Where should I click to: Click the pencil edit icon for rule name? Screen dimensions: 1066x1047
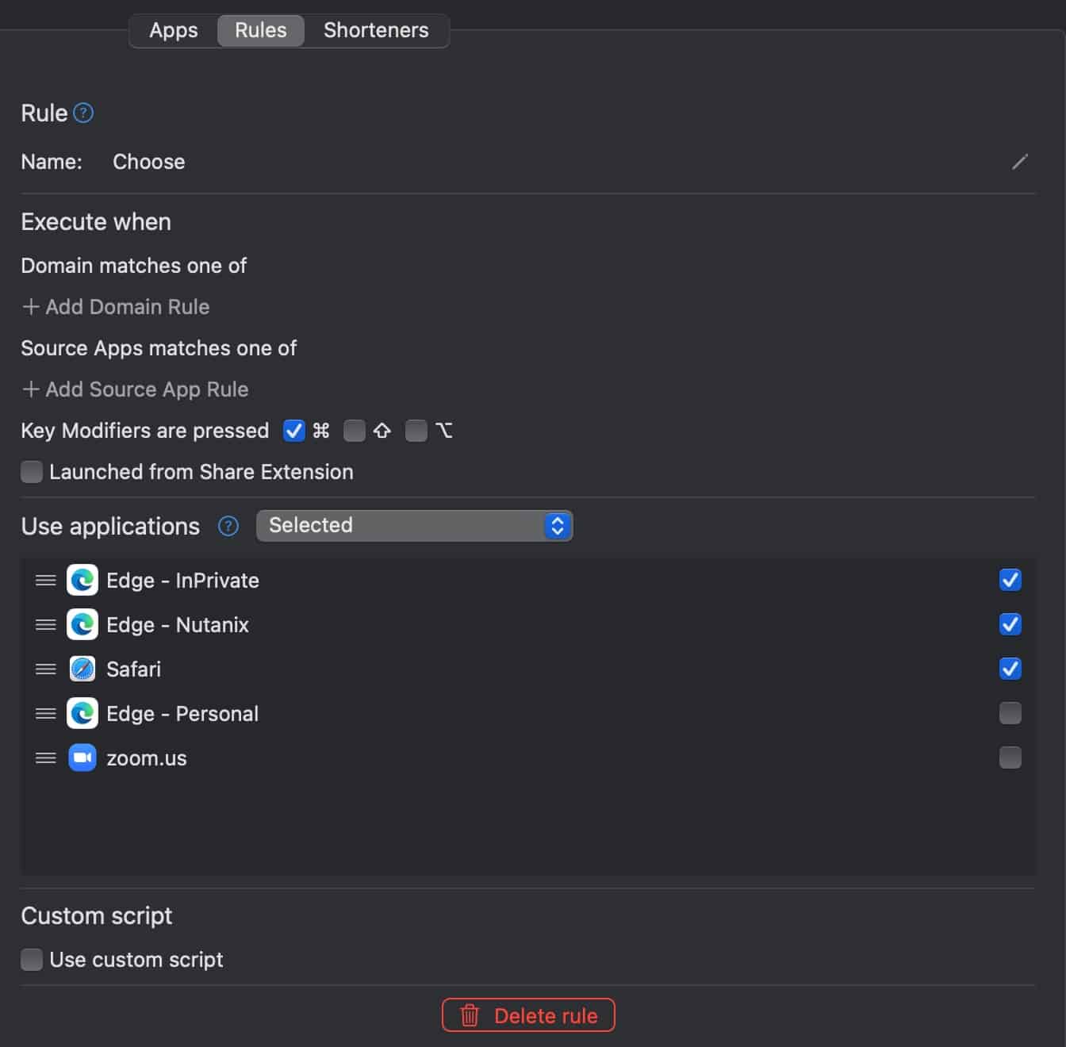tap(1020, 162)
